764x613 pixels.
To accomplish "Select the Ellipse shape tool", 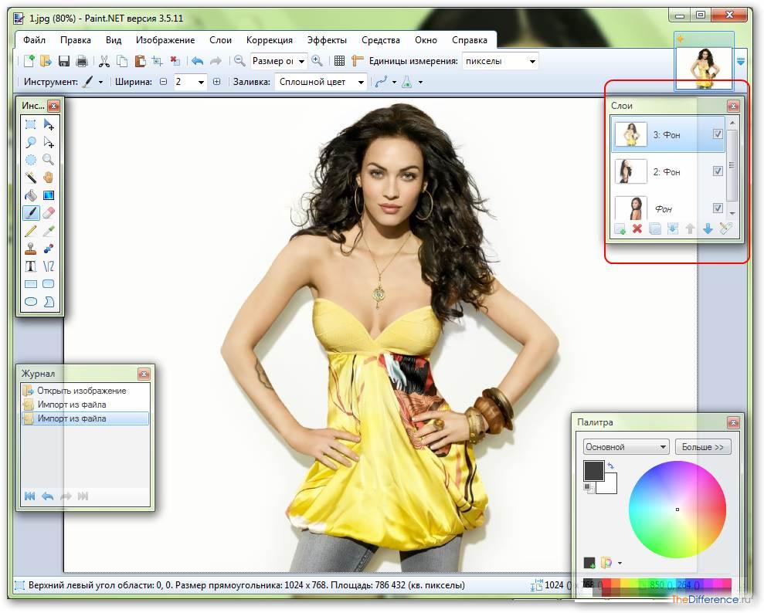I will click(31, 301).
